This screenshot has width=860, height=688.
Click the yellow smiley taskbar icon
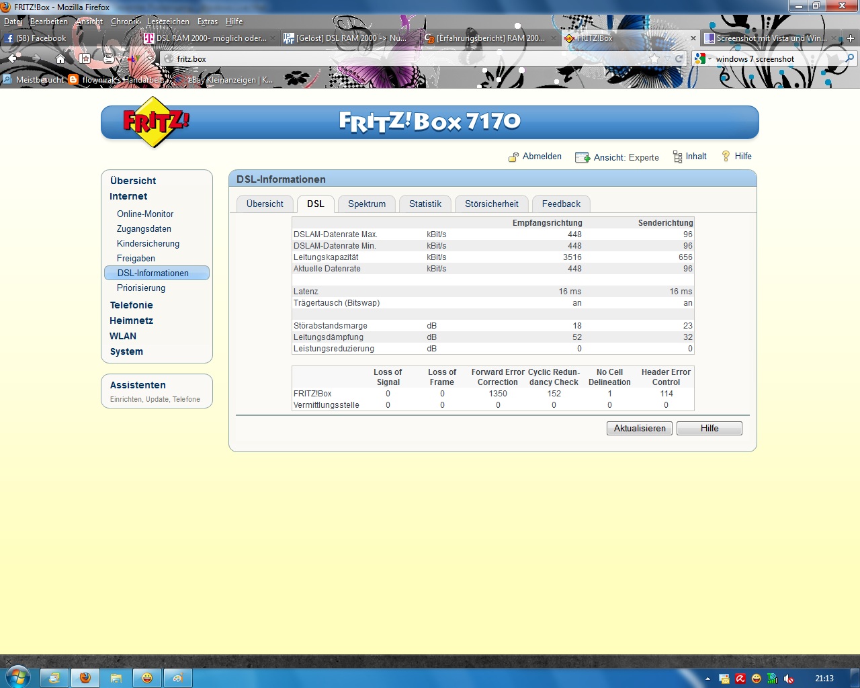(x=147, y=678)
